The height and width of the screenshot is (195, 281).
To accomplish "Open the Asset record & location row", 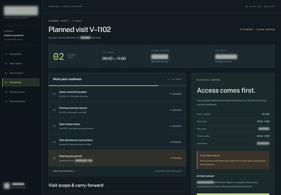I will 117,94.
